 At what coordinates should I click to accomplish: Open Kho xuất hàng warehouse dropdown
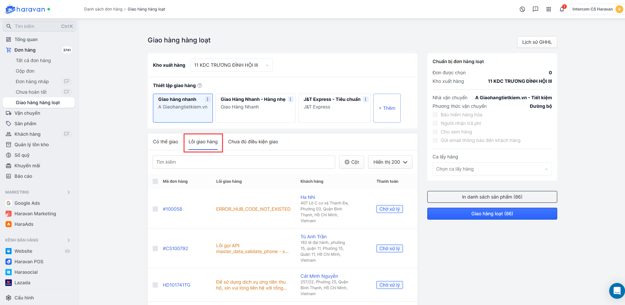coord(232,65)
